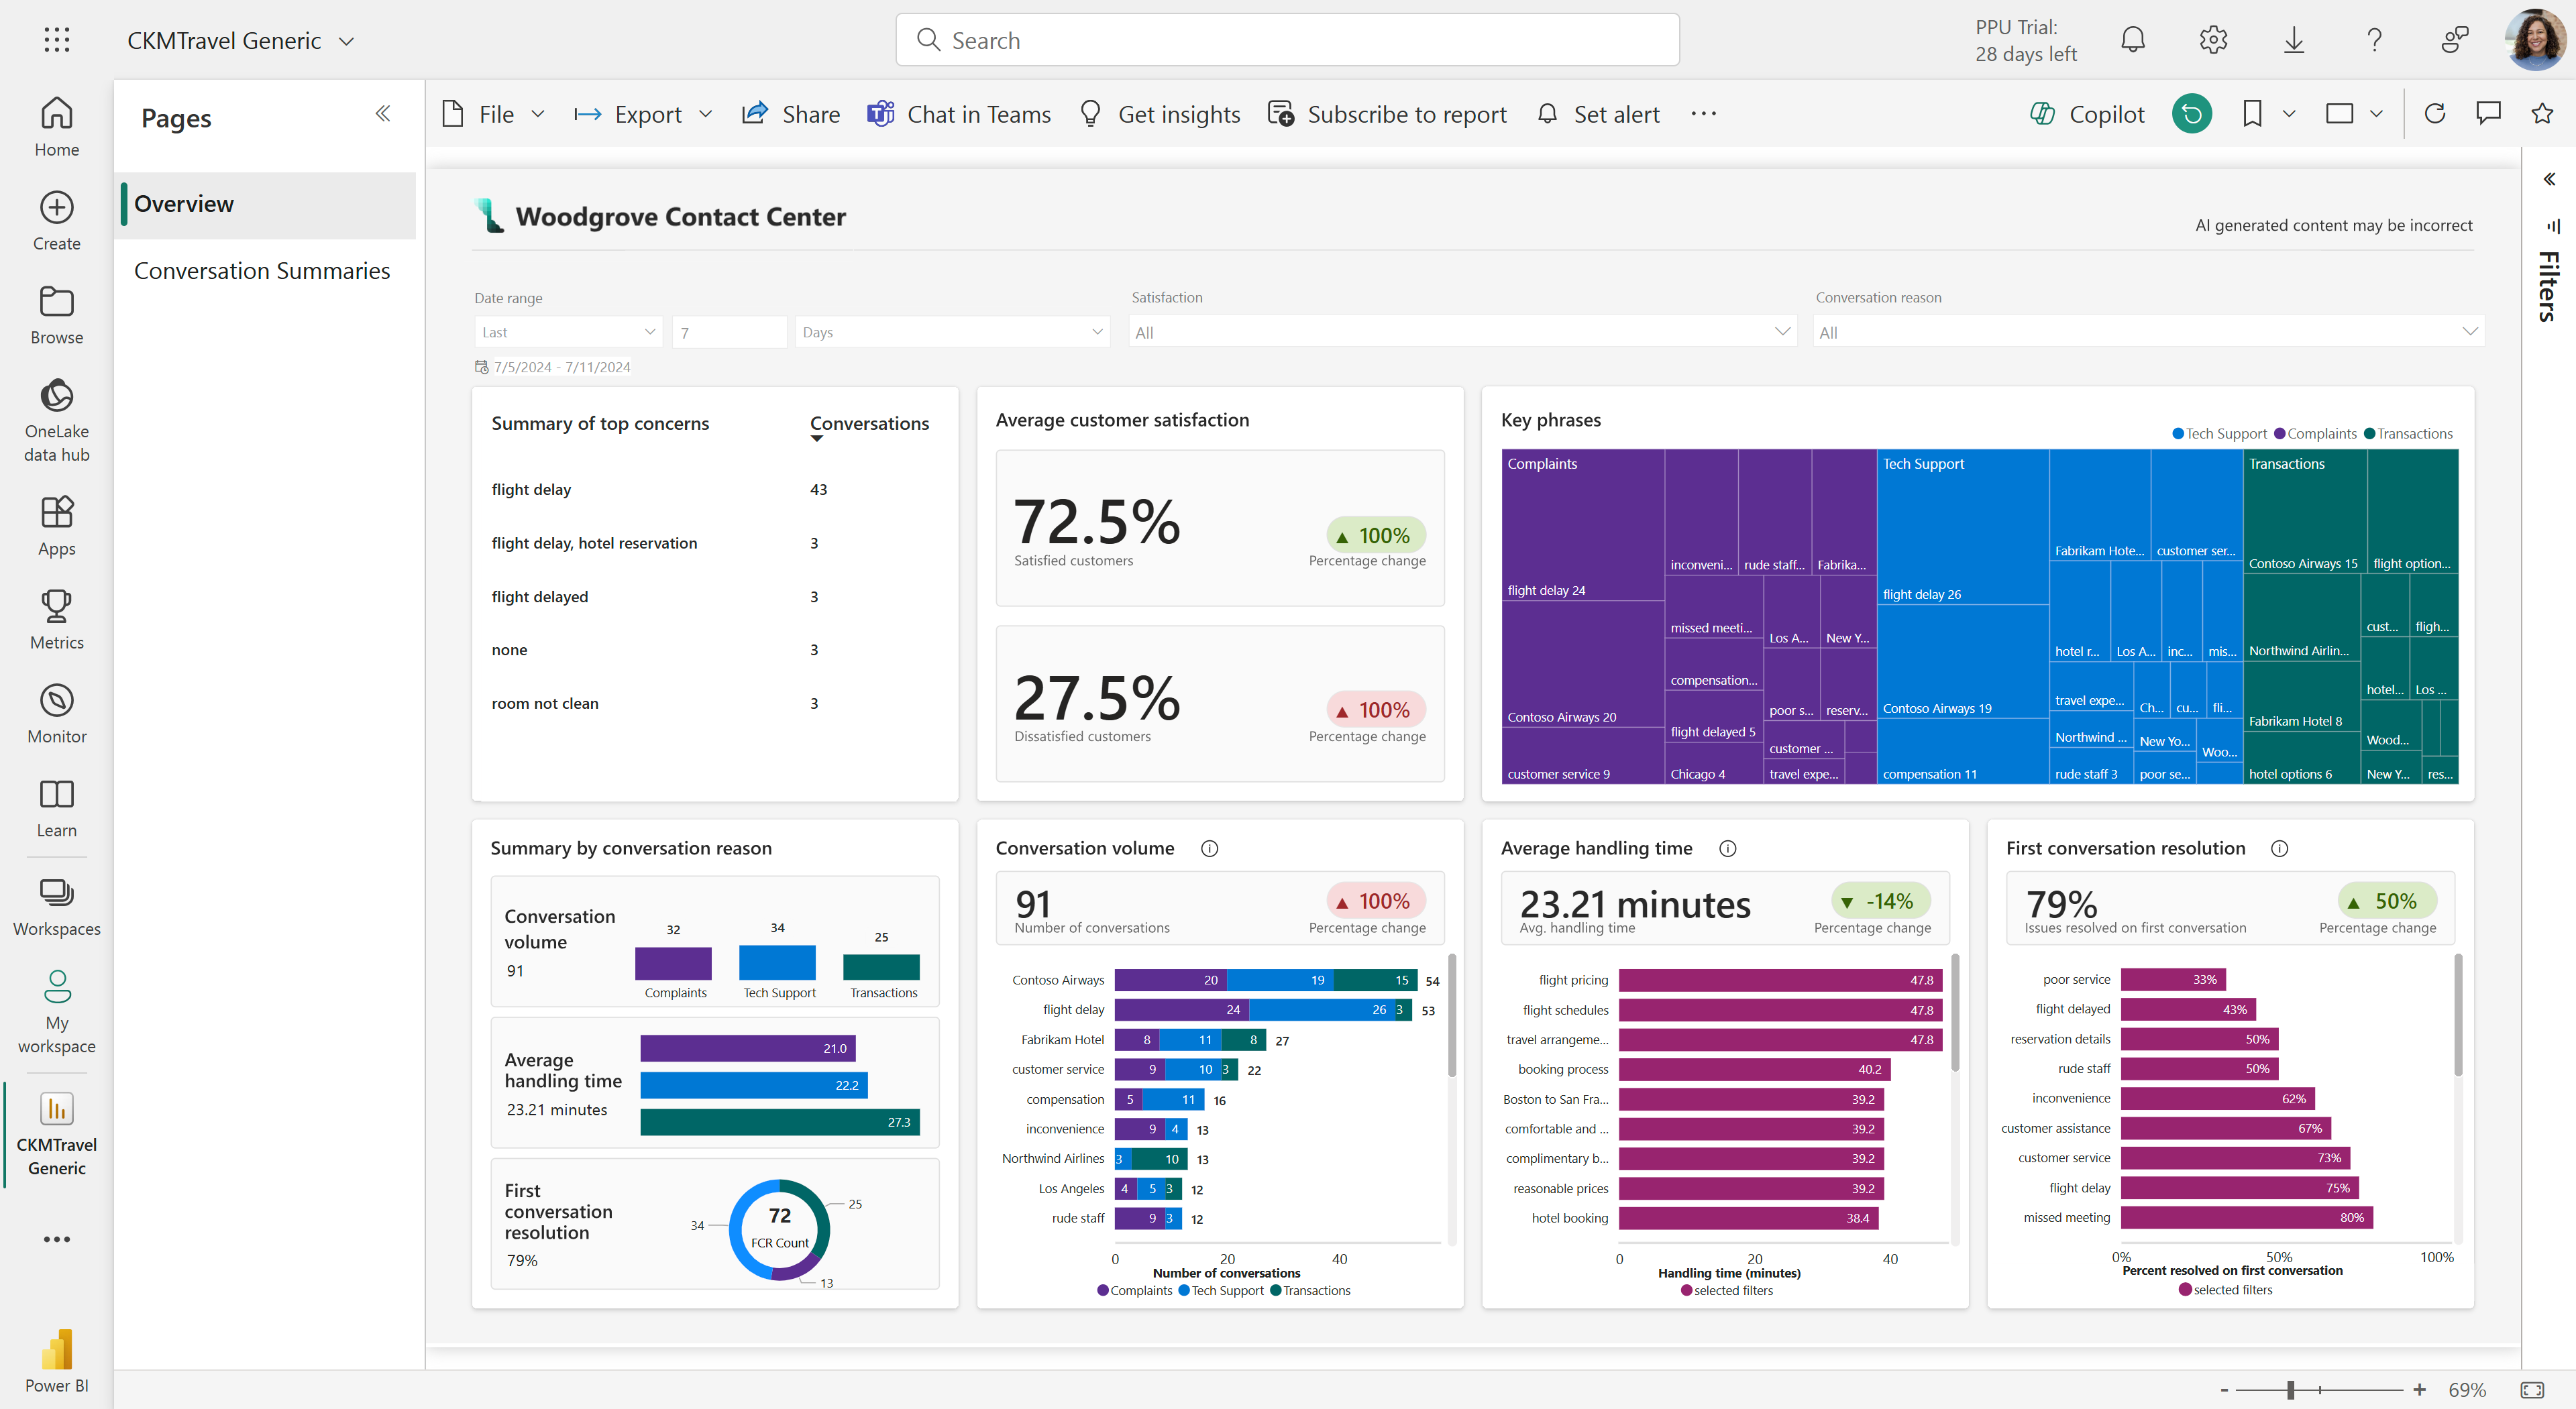The width and height of the screenshot is (2576, 1409).
Task: Refresh the report visuals
Action: pos(2435,114)
